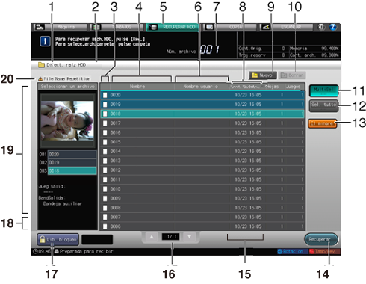
Task: Sort by the date/time column header
Action: click(246, 87)
